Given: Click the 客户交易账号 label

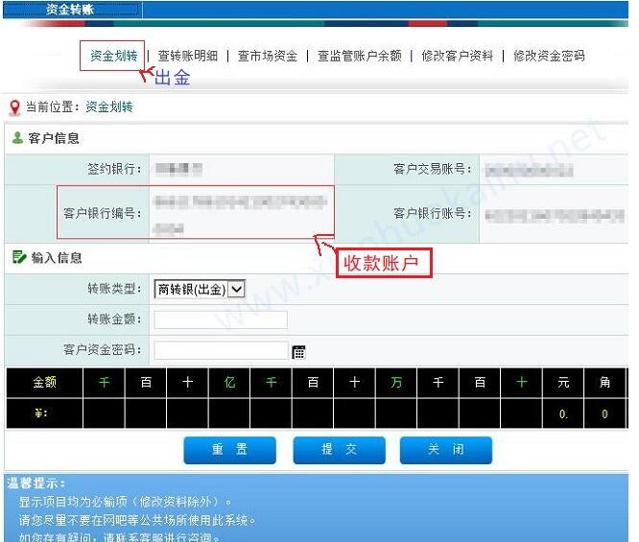Looking at the screenshot, I should (x=433, y=169).
